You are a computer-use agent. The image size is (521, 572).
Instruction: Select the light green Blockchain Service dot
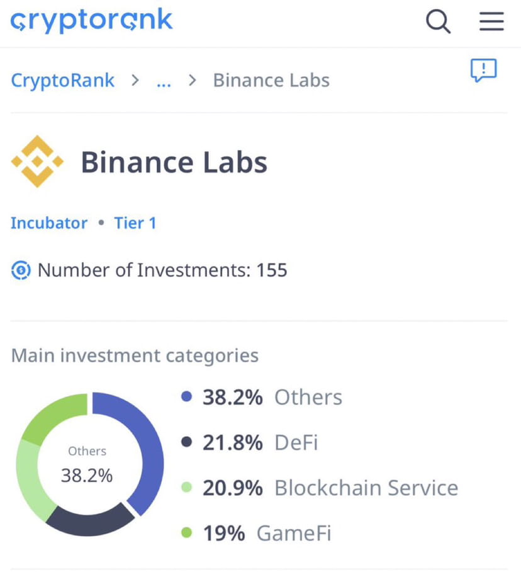pos(186,487)
